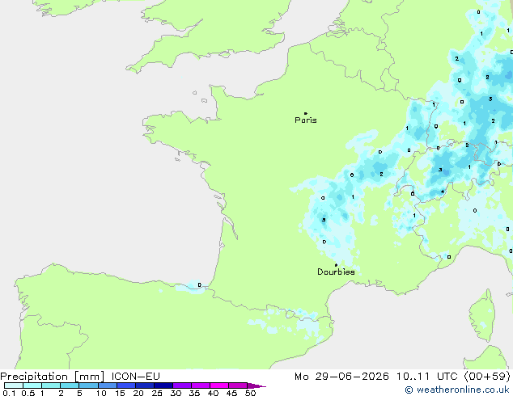Pick the 2 to 5 mm legend swatch

(x=70, y=385)
